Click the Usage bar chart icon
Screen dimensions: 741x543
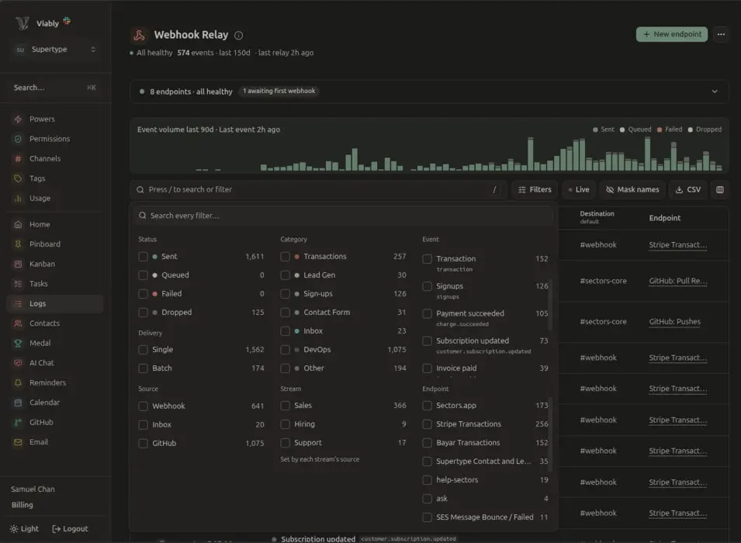[18, 199]
